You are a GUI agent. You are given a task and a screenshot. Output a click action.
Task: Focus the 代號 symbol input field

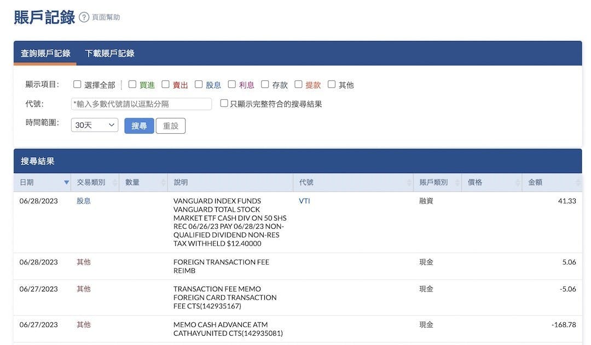click(141, 104)
